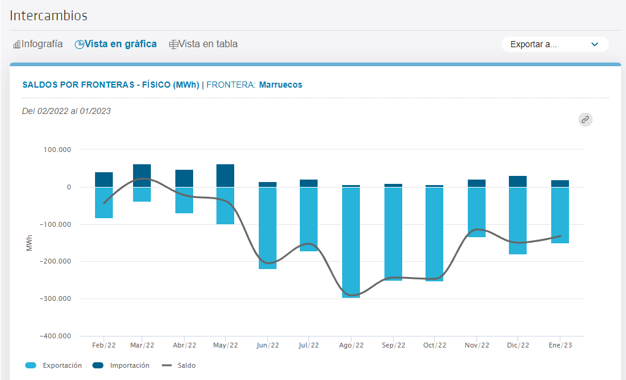The image size is (626, 380).
Task: Switch to Vista en tabla view
Action: click(203, 44)
